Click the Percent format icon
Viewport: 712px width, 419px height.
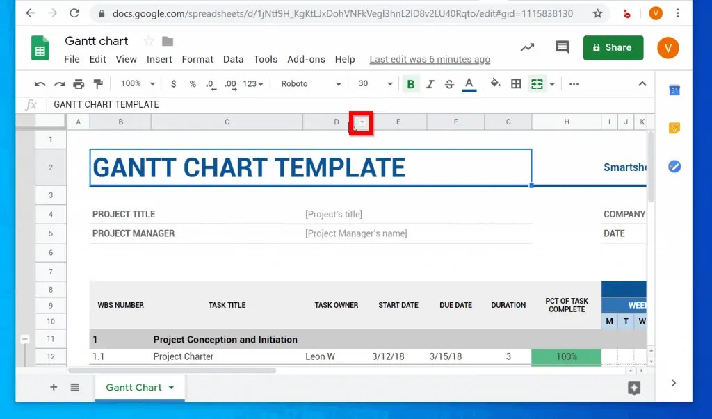192,83
